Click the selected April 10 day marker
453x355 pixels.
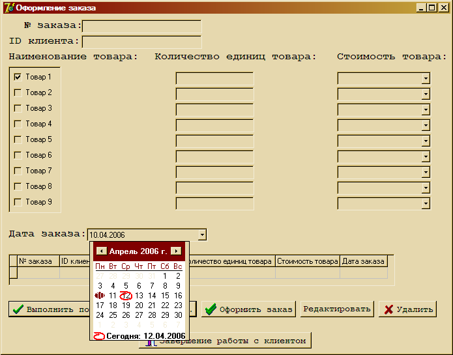[x=100, y=296]
